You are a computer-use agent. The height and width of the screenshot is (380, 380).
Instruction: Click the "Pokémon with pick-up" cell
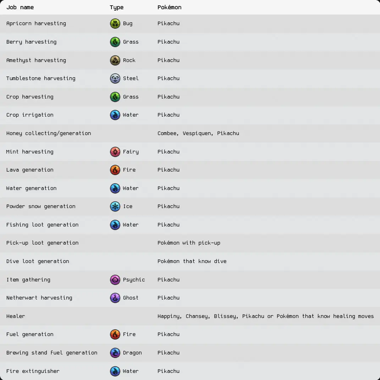point(189,243)
